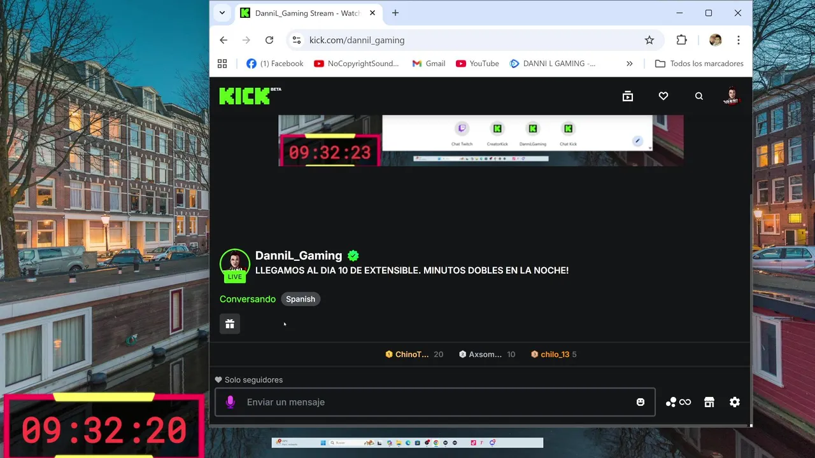This screenshot has width=815, height=458.
Task: Select top gifter chilo_13 with 5
Action: [554, 354]
